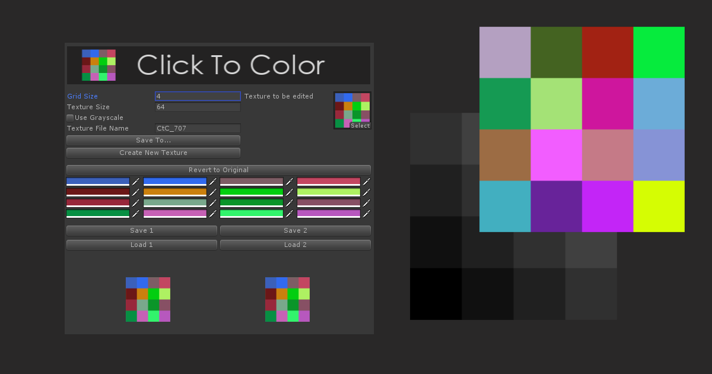Click the eyedropper next to the pink swatch

[x=214, y=213]
